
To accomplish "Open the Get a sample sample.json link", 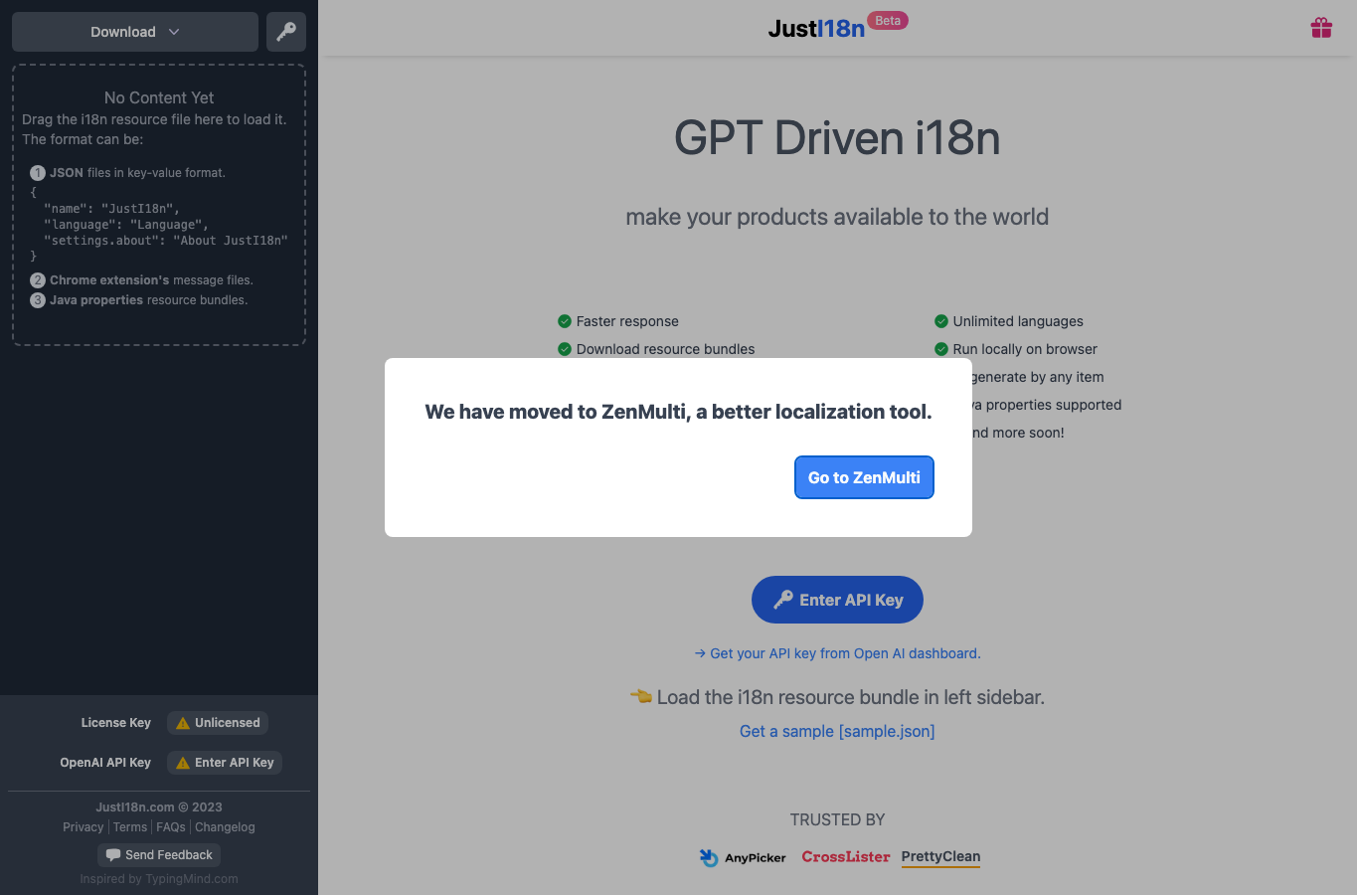I will coord(837,731).
